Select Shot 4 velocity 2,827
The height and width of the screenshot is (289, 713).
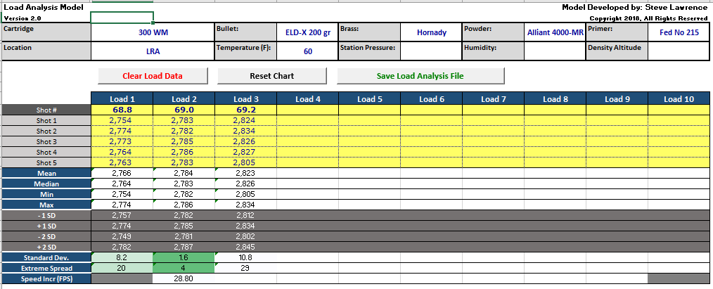click(246, 152)
